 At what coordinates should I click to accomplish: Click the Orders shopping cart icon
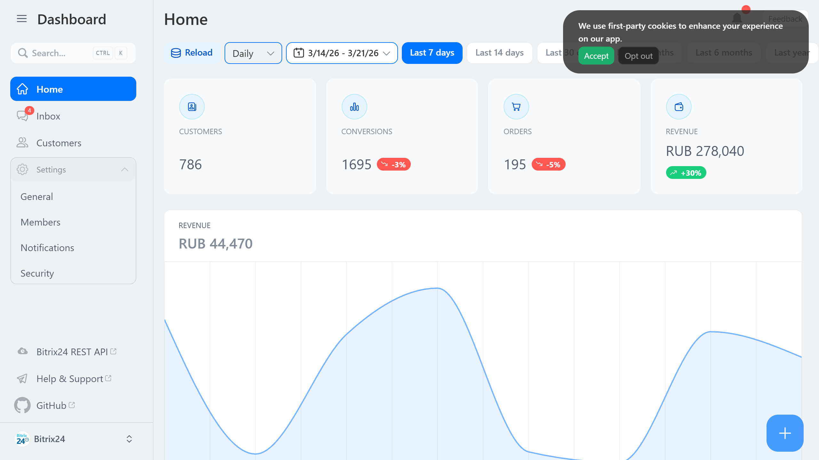tap(516, 106)
